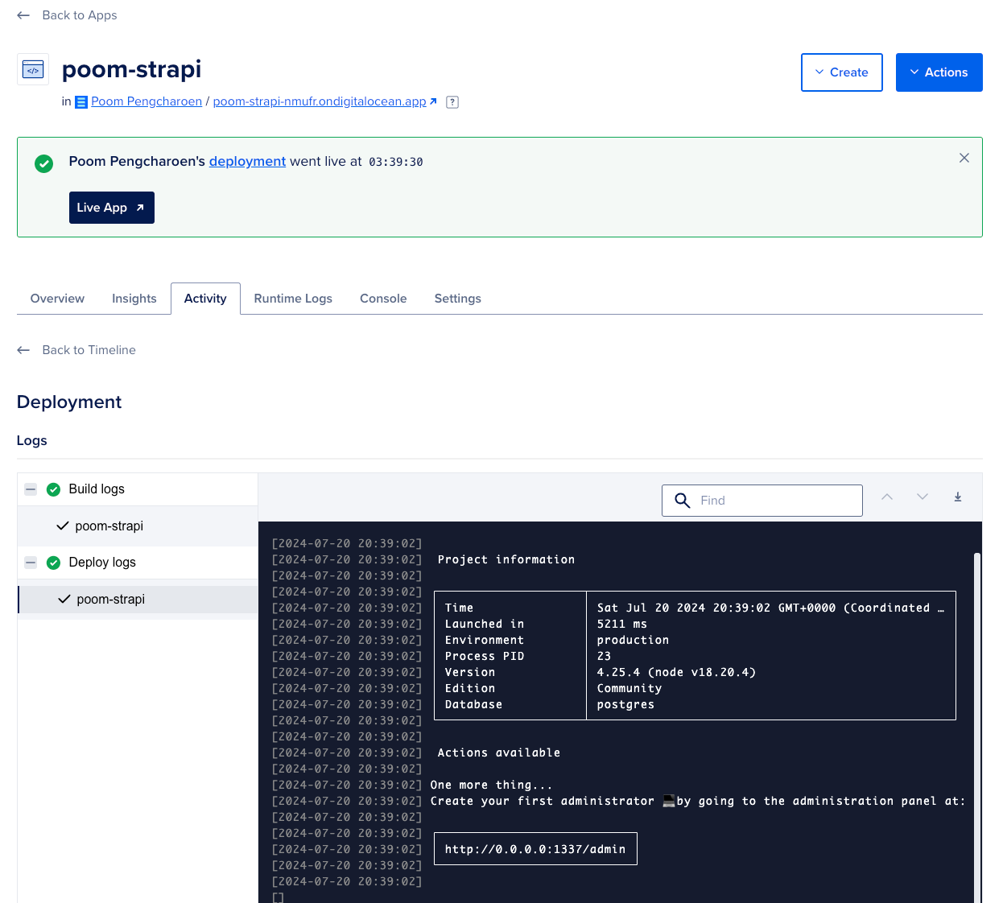The image size is (1003, 903).
Task: Select poom-strapi under Deploy logs
Action: (111, 600)
